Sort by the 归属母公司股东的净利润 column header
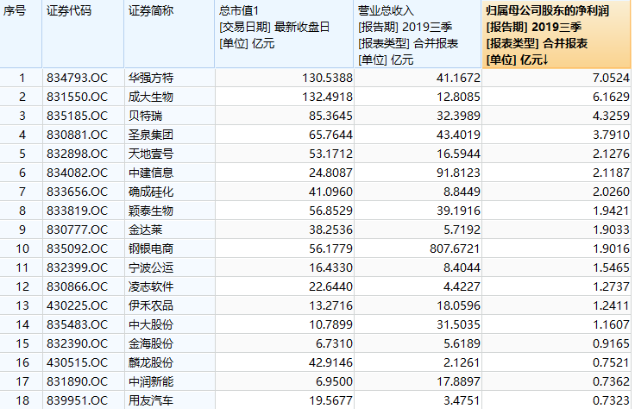 coord(556,34)
